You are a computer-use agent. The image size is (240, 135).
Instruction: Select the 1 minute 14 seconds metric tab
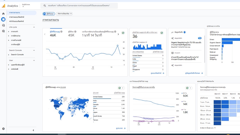(x=99, y=34)
